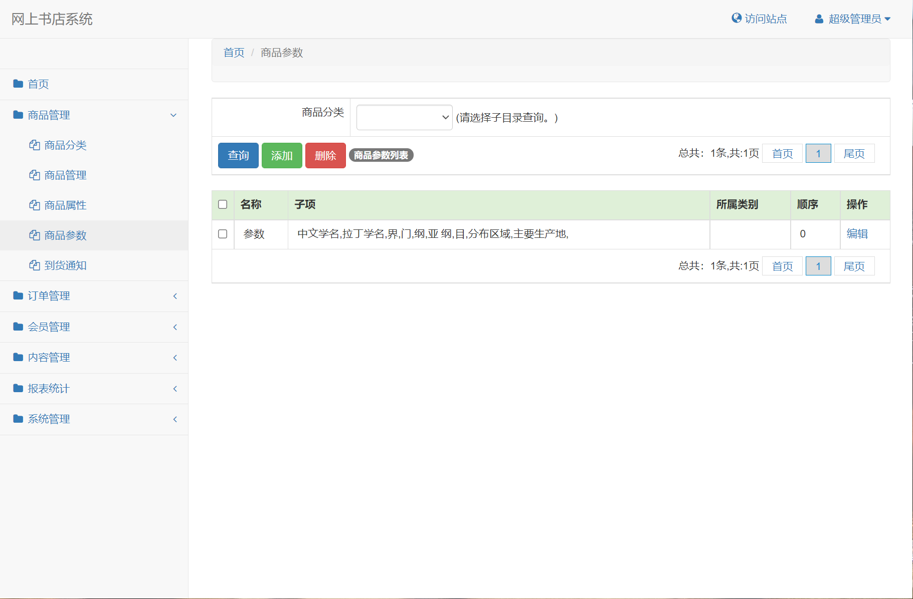
Task: Open 内容管理 folder icon in sidebar
Action: 18,358
